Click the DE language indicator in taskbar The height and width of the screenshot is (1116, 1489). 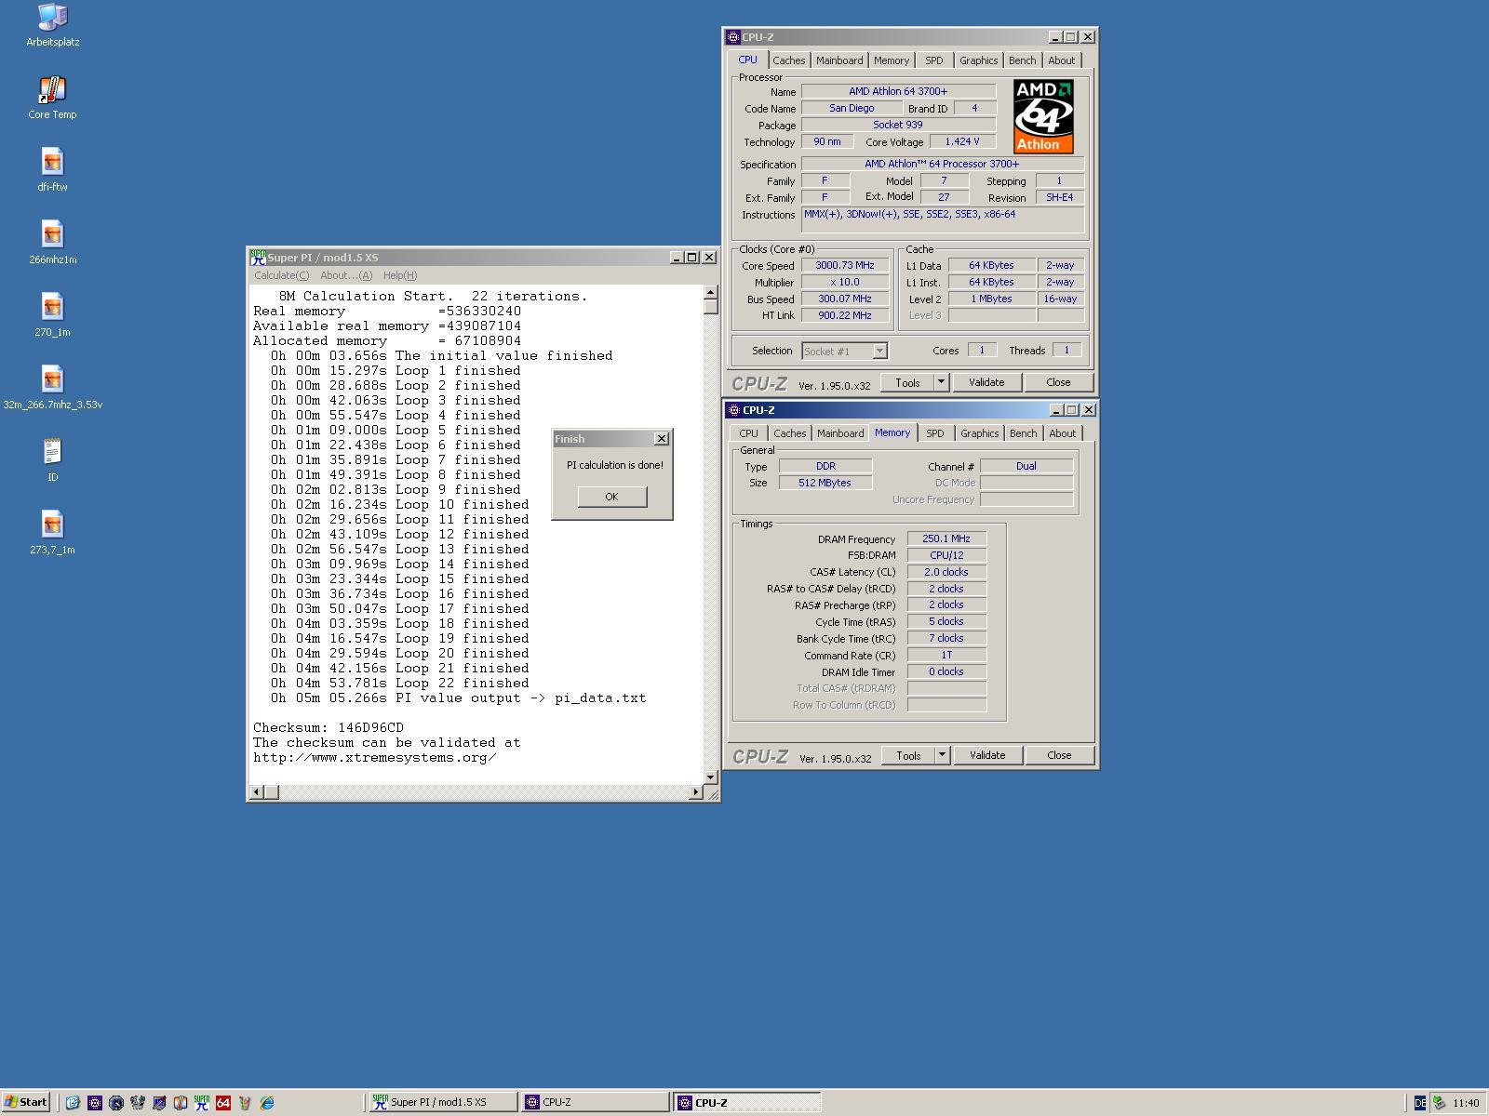[x=1419, y=1102]
